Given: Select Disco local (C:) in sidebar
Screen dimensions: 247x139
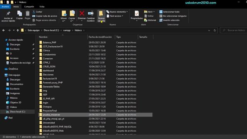Looking at the screenshot, I should 17,112.
